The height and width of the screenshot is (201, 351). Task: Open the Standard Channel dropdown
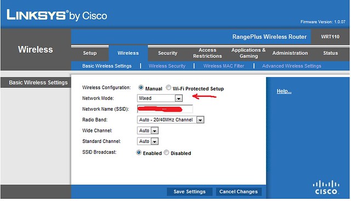tap(148, 141)
